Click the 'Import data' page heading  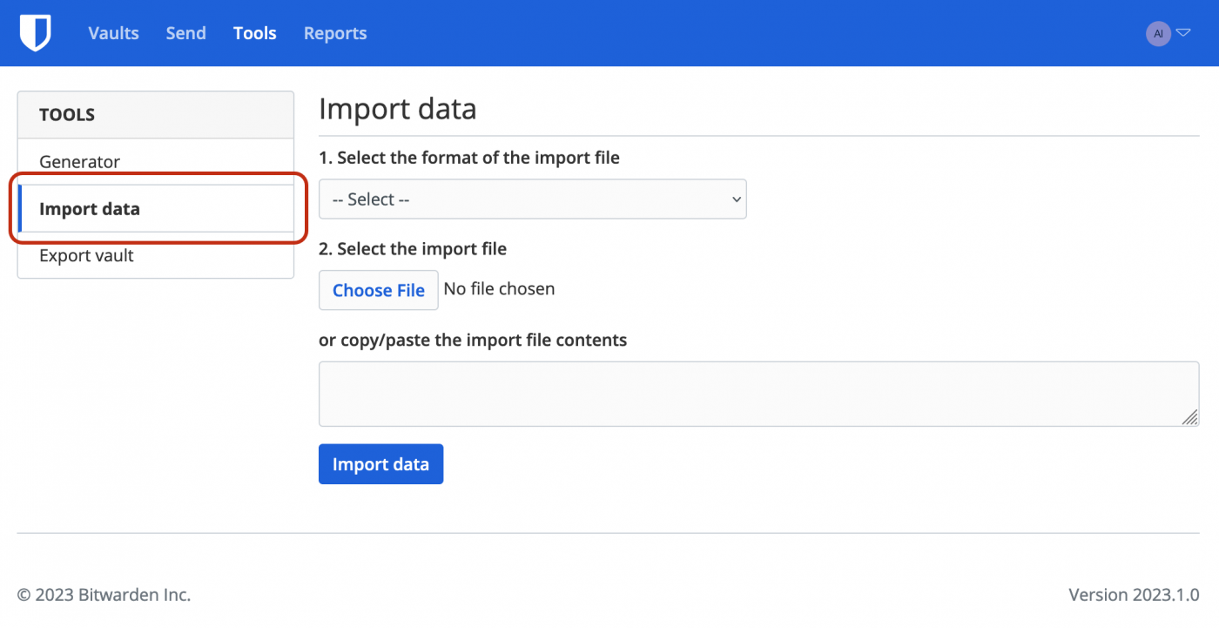pos(398,109)
